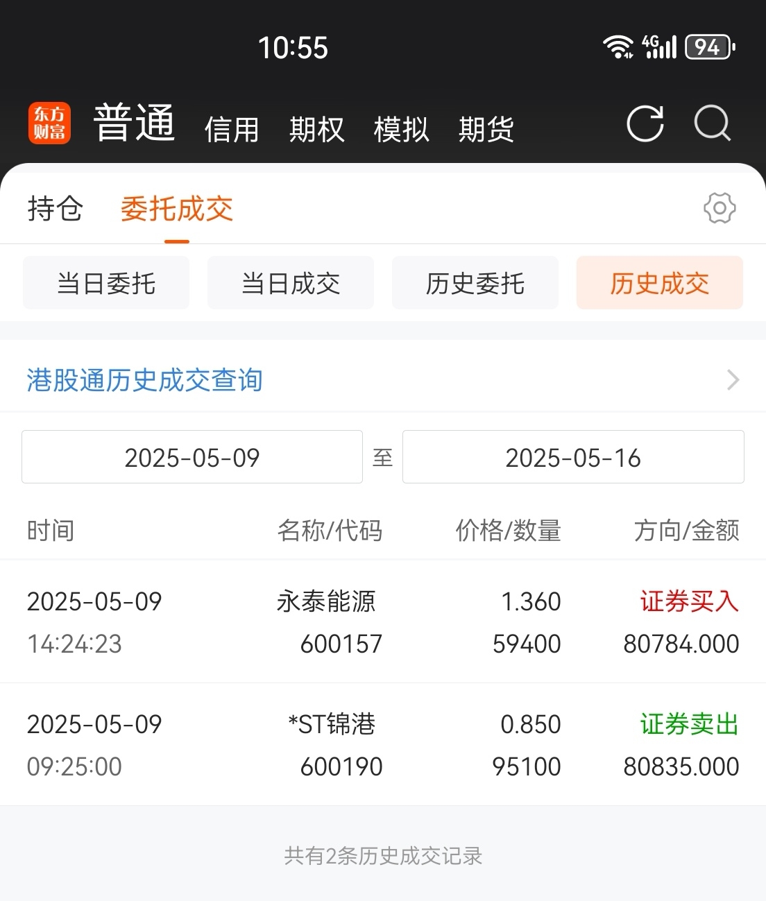Tap the Wi-Fi status icon
Viewport: 766px width, 901px height.
618,47
